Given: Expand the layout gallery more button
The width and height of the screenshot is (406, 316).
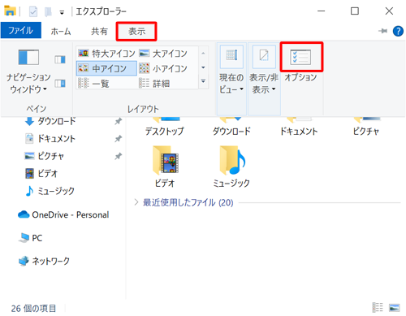Looking at the screenshot, I should click(203, 80).
